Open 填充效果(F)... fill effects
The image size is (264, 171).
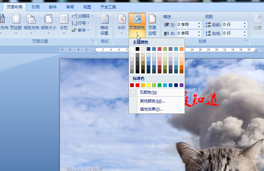point(157,109)
